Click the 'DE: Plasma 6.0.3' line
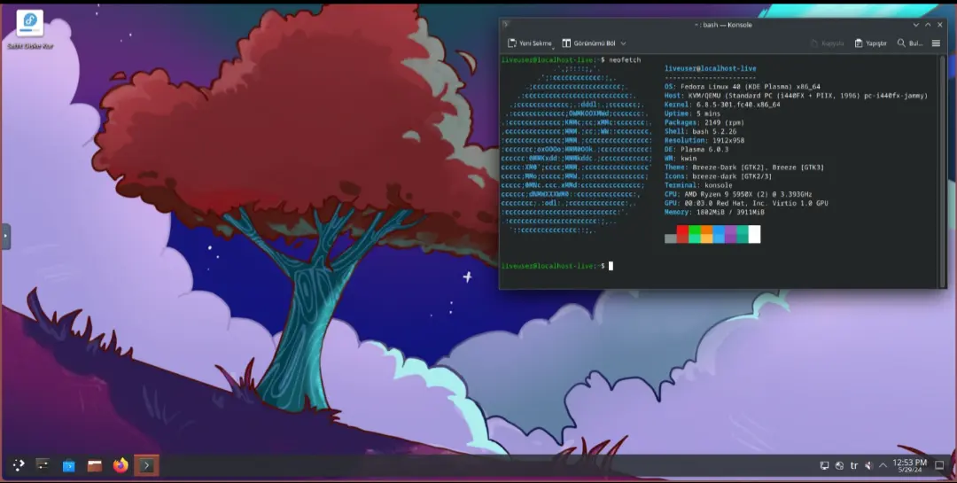957x483 pixels. click(696, 149)
